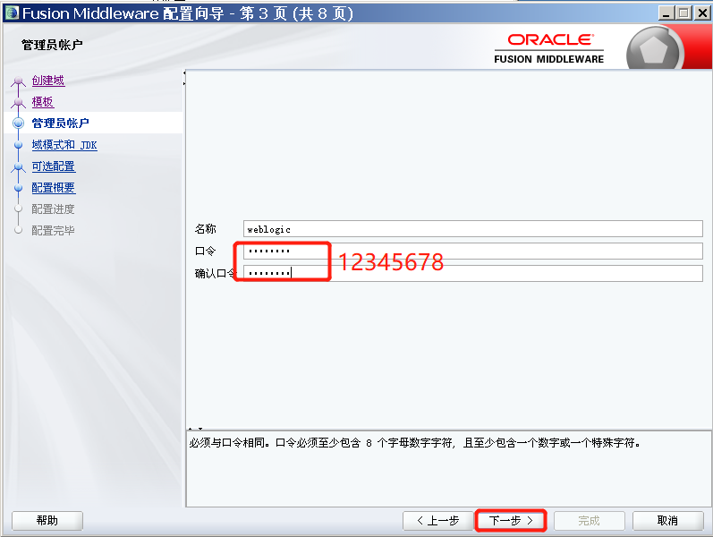This screenshot has width=713, height=537.
Task: Click the 可选配置 step node icon
Action: click(x=18, y=167)
